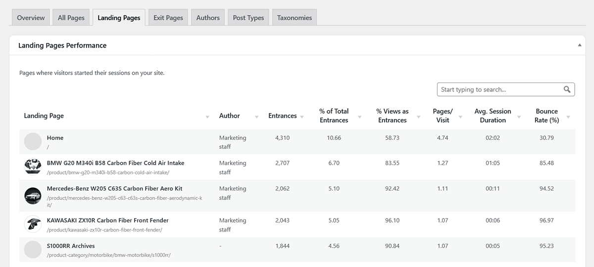Click the Mercedes-Benz W205 product thumbnail

33,196
